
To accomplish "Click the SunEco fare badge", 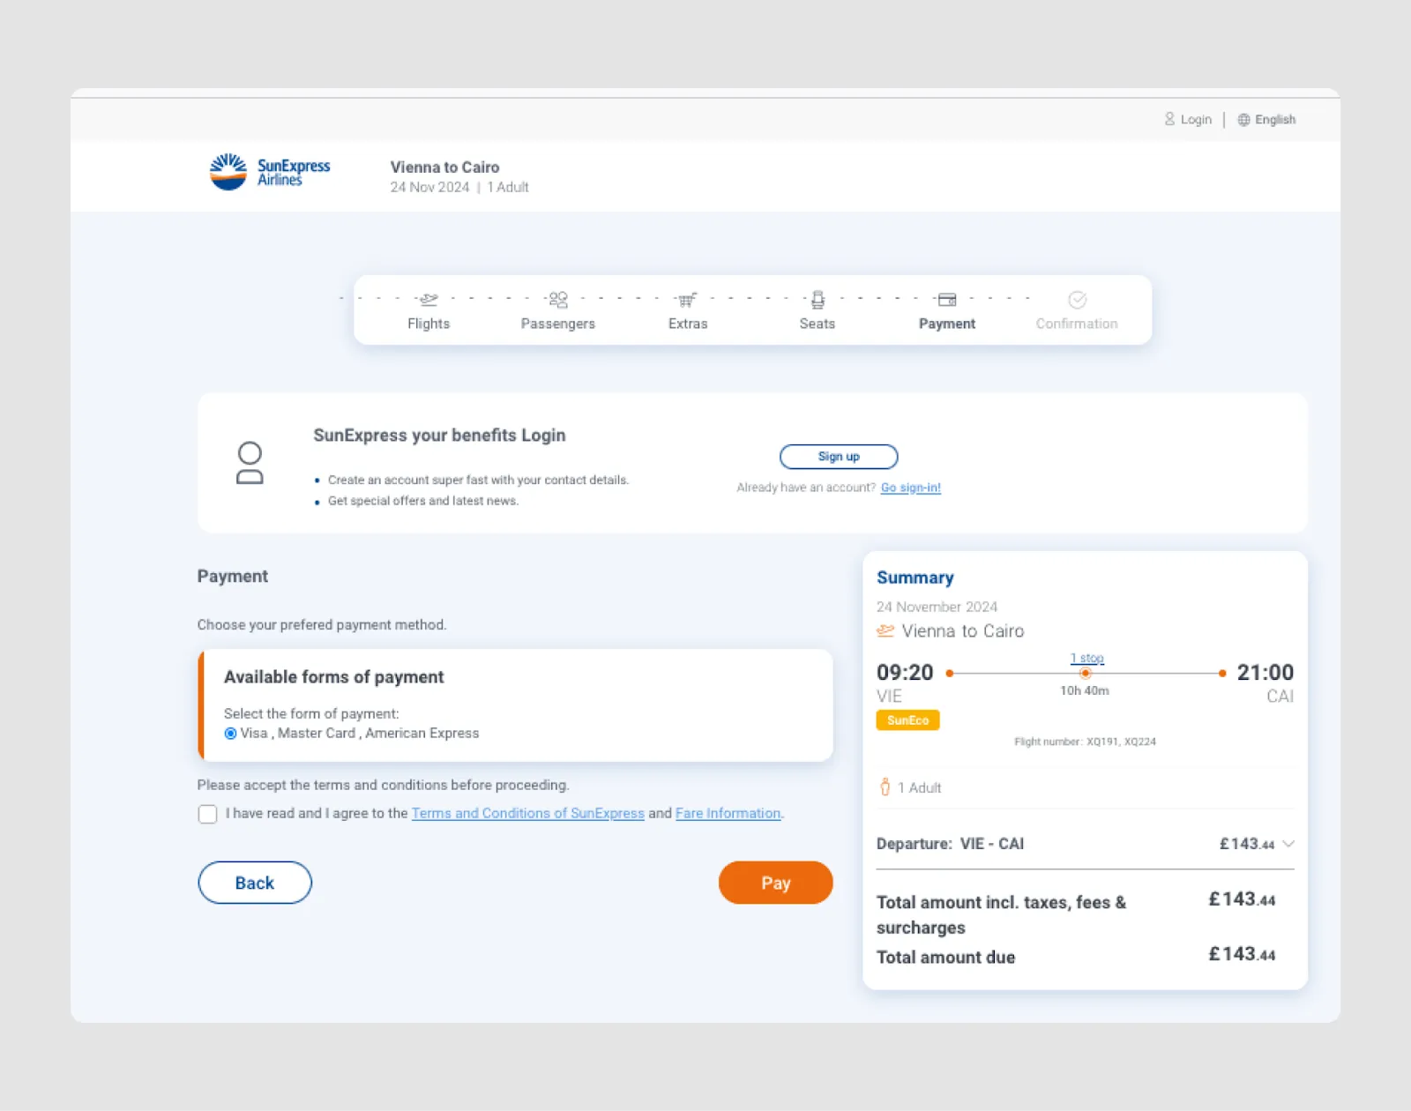I will pos(908,720).
